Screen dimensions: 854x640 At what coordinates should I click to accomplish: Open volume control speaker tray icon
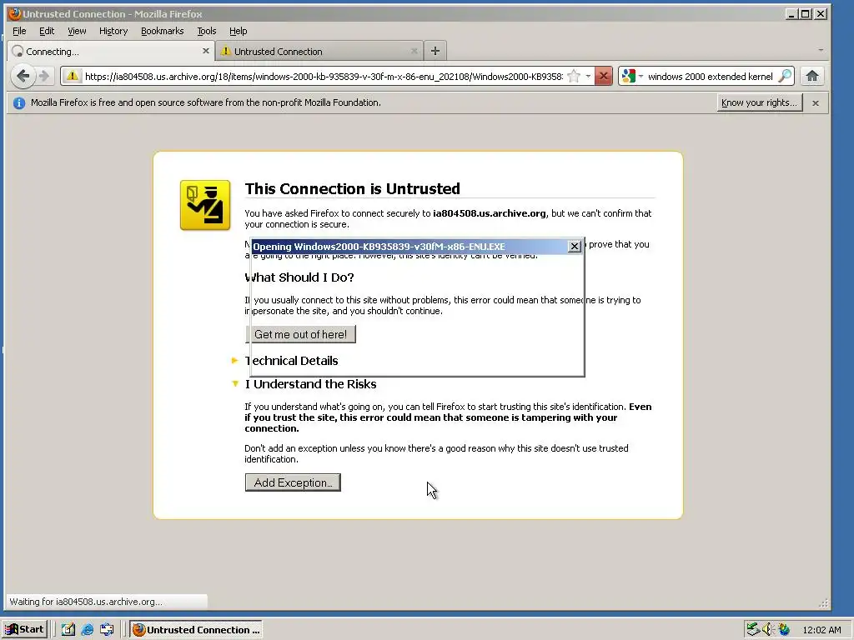[x=768, y=629]
